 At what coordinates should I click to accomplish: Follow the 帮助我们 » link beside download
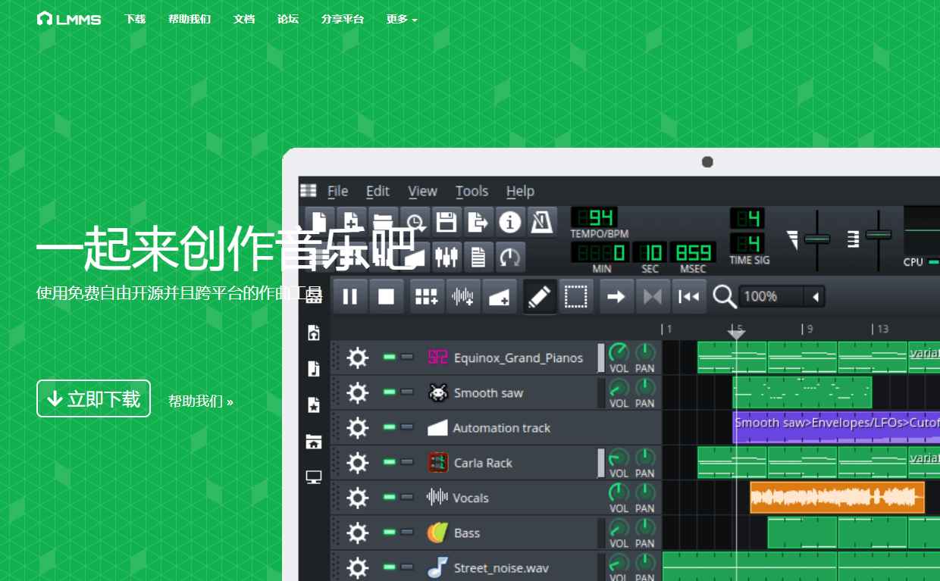coord(201,401)
